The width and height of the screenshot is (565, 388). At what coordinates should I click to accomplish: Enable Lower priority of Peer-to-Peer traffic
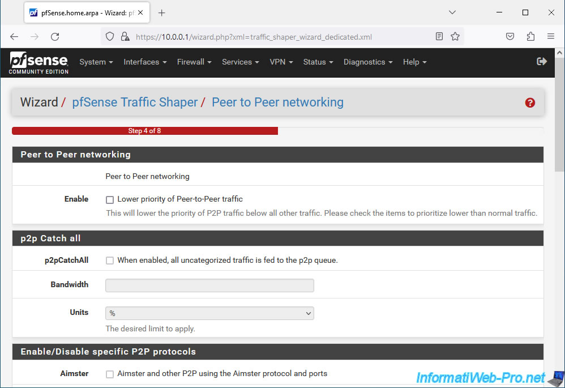pos(110,199)
